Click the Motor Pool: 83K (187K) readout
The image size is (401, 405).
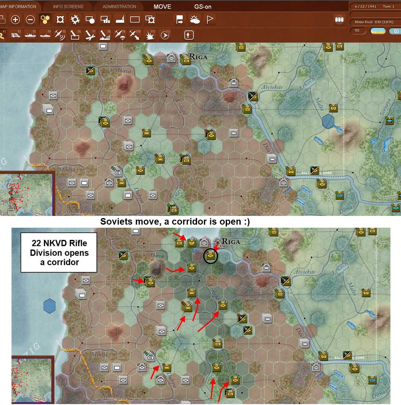point(375,22)
